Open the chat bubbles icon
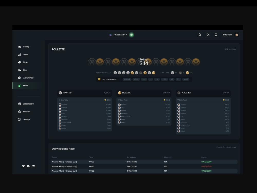257x193 pixels. click(x=208, y=35)
